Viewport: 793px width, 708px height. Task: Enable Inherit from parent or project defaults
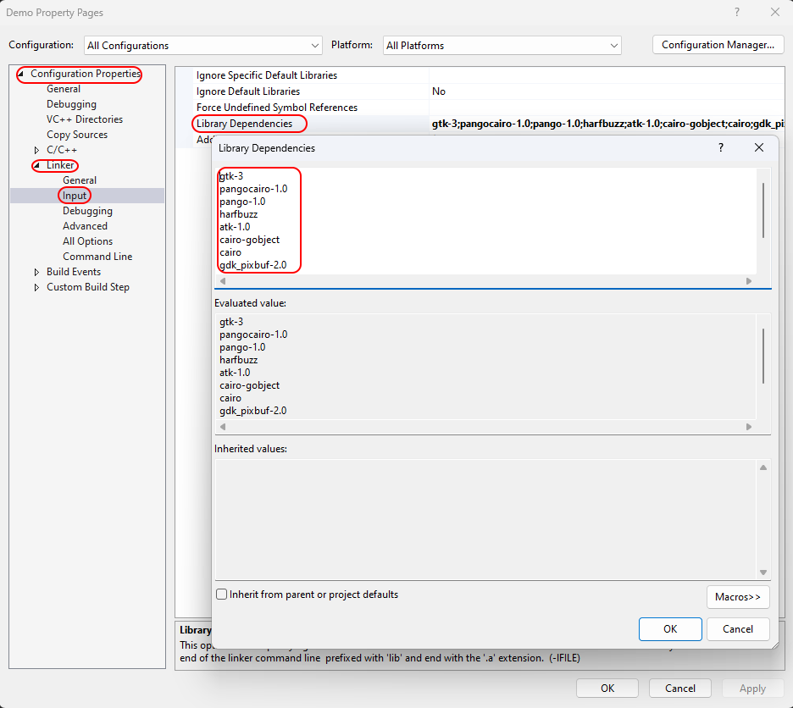click(x=222, y=595)
